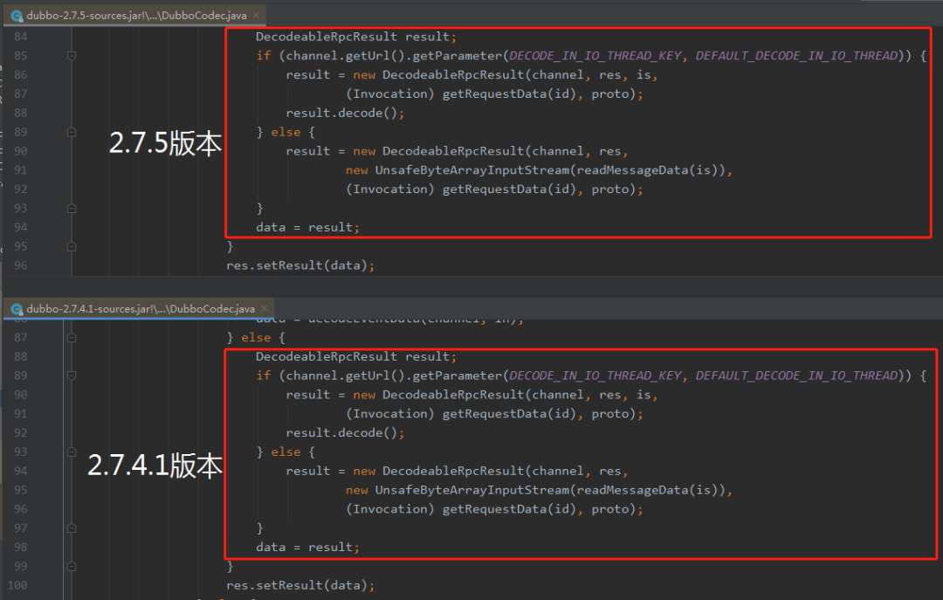Click the 'else' keyword on line 93 bottom editor
943x600 pixels.
pos(286,452)
